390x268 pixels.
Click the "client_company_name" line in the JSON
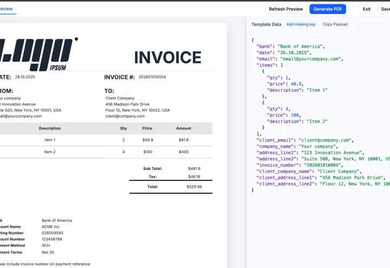[309, 172]
